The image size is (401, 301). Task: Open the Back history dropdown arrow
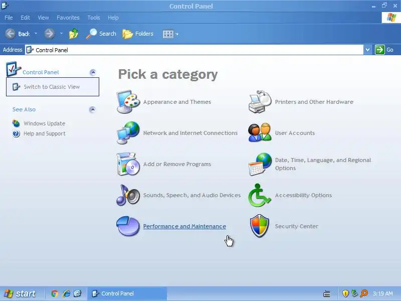pyautogui.click(x=36, y=34)
